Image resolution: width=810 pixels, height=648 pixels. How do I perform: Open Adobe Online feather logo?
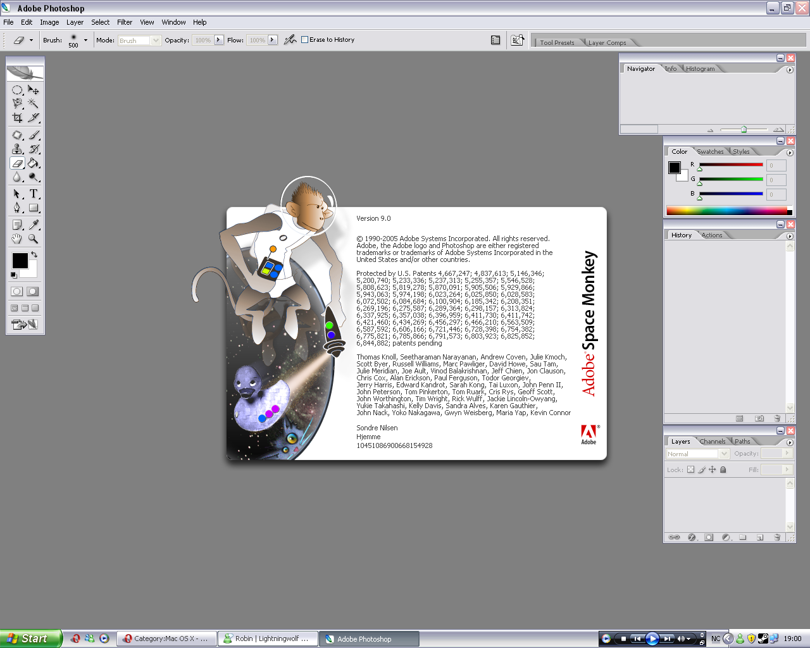(x=25, y=73)
